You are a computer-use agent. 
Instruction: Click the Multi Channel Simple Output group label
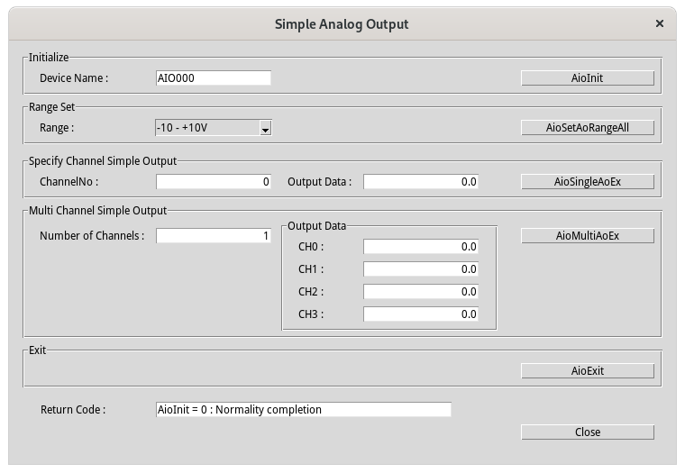point(97,211)
